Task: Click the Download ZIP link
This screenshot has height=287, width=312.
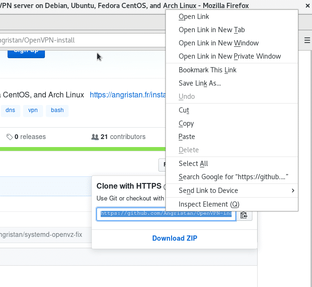Action: pyautogui.click(x=174, y=238)
